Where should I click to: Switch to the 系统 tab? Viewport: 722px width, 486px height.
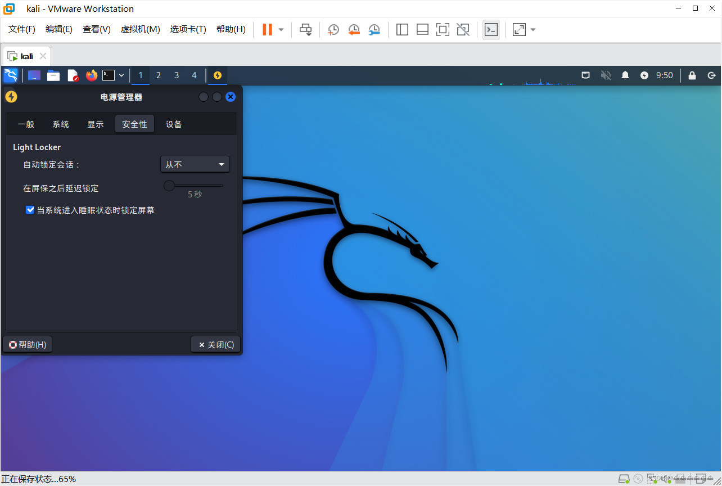pos(61,124)
